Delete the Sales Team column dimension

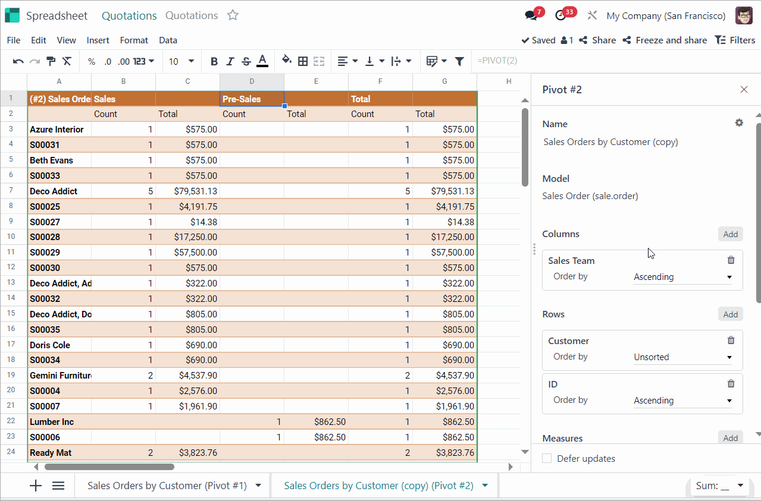point(731,260)
